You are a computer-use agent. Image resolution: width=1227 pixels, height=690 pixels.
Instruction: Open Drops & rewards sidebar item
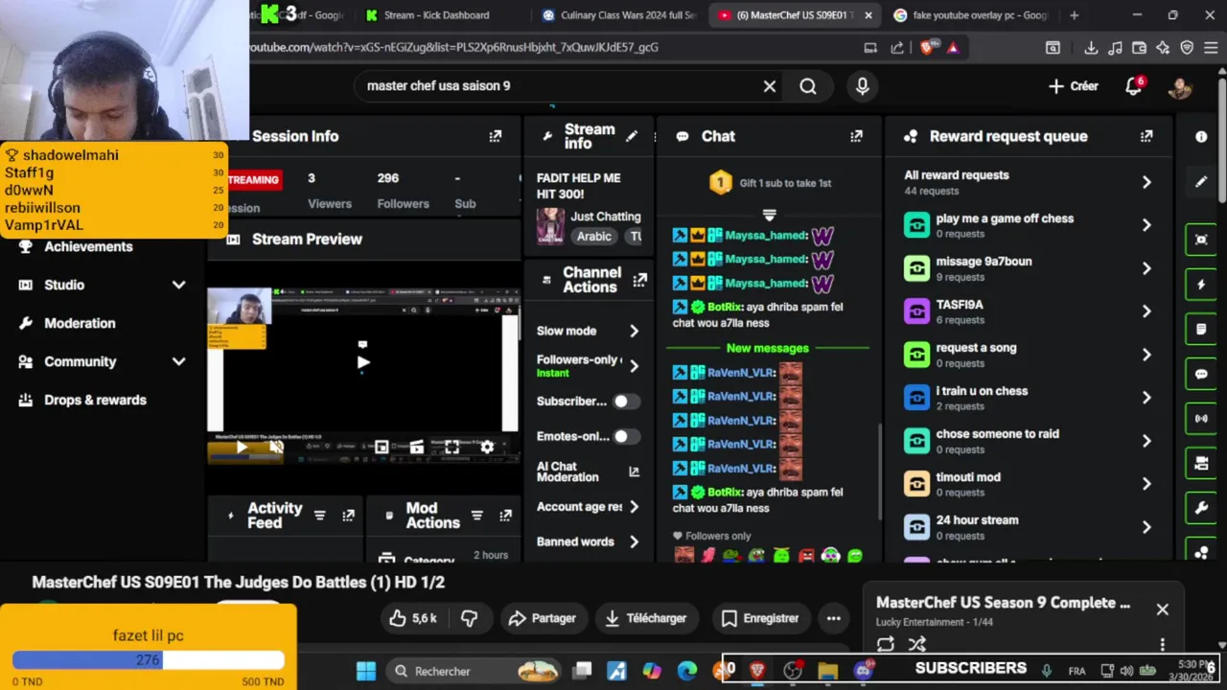[95, 400]
